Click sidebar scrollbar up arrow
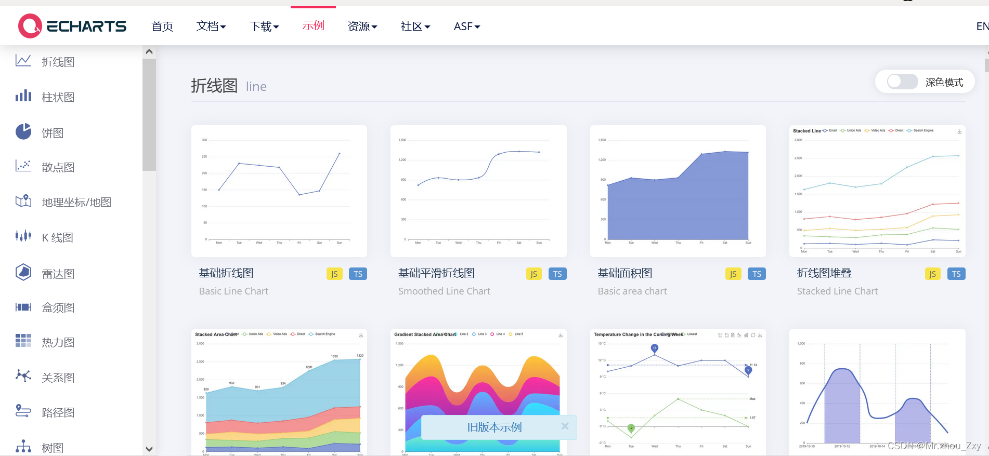This screenshot has height=456, width=989. pyautogui.click(x=149, y=51)
